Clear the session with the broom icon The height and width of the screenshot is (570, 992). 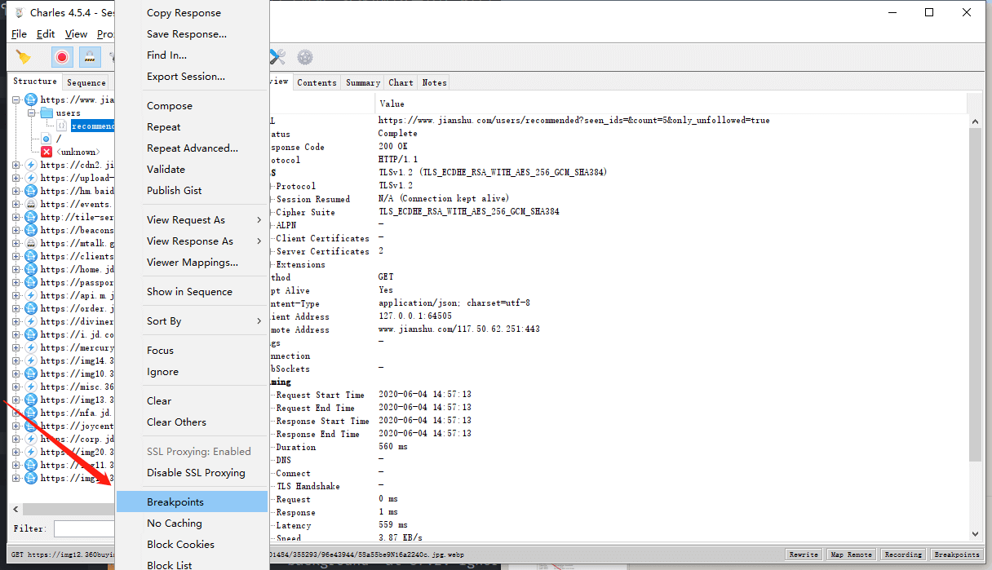point(23,57)
